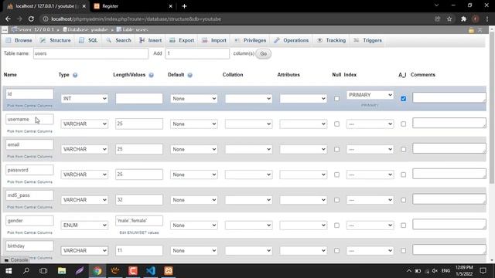
Task: Open Type dropdown for username column
Action: 84,124
